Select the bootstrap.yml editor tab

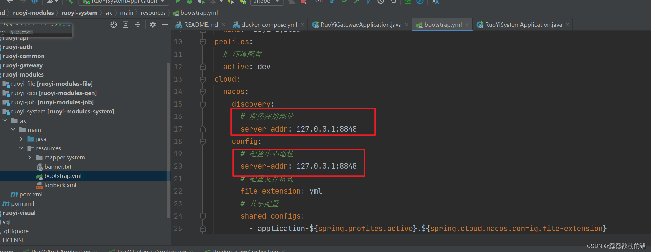442,25
